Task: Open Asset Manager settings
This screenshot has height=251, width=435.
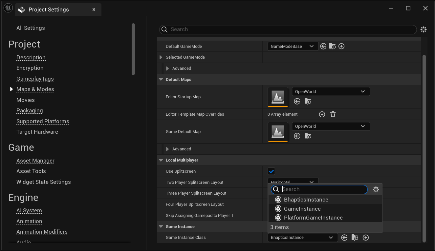Action: (35, 161)
